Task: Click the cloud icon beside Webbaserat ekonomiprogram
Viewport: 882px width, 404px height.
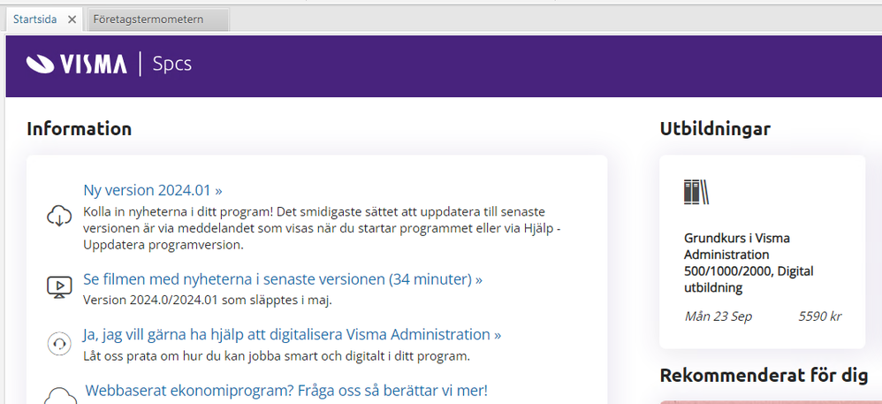Action: point(60,395)
